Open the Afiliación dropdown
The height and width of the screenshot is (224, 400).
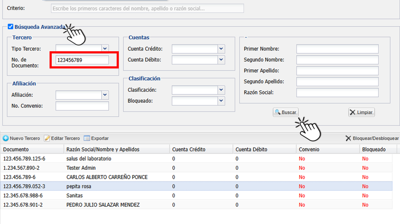105,95
